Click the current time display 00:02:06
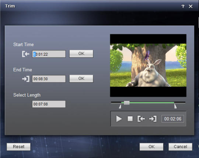 (172, 119)
